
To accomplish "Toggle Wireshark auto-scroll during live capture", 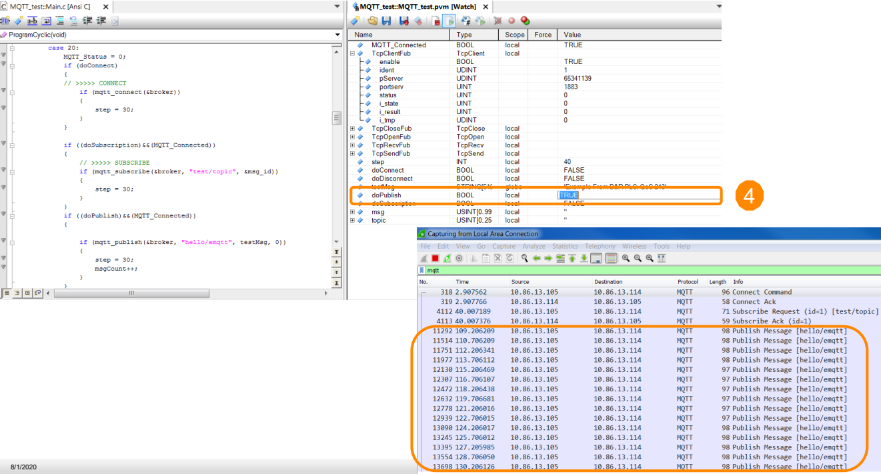I will point(596,258).
